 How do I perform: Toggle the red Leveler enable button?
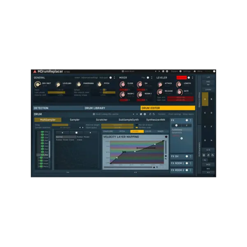click(182, 78)
